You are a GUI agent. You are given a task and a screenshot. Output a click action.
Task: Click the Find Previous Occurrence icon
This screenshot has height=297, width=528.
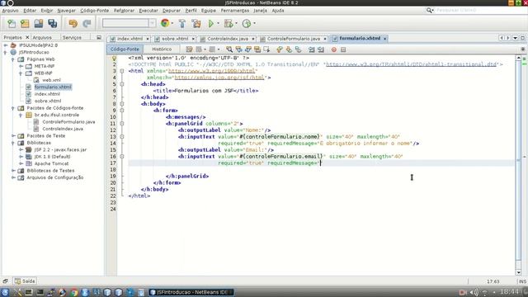point(238,49)
